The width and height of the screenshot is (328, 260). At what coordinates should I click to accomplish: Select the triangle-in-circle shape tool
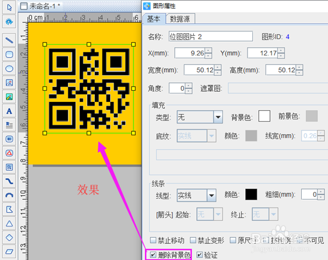[9, 153]
